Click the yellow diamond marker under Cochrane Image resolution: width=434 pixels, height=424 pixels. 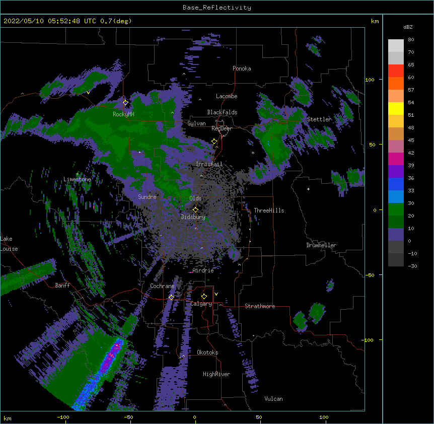pos(171,297)
